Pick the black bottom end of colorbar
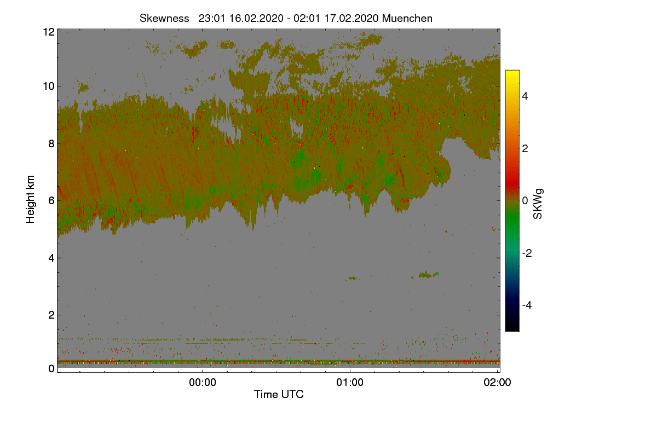Image resolution: width=657 pixels, height=438 pixels. tap(512, 327)
